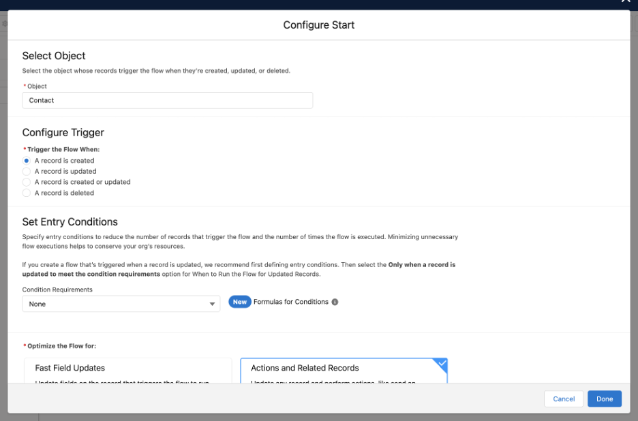Click the Configure Trigger section area
The image size is (638, 421).
pyautogui.click(x=63, y=132)
